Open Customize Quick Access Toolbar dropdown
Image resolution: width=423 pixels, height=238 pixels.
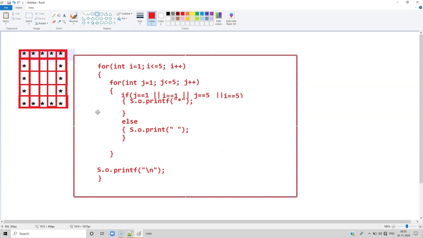click(x=23, y=3)
